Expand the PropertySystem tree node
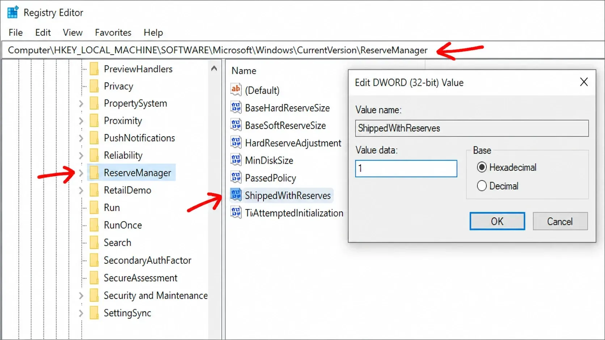This screenshot has height=340, width=605. [81, 104]
